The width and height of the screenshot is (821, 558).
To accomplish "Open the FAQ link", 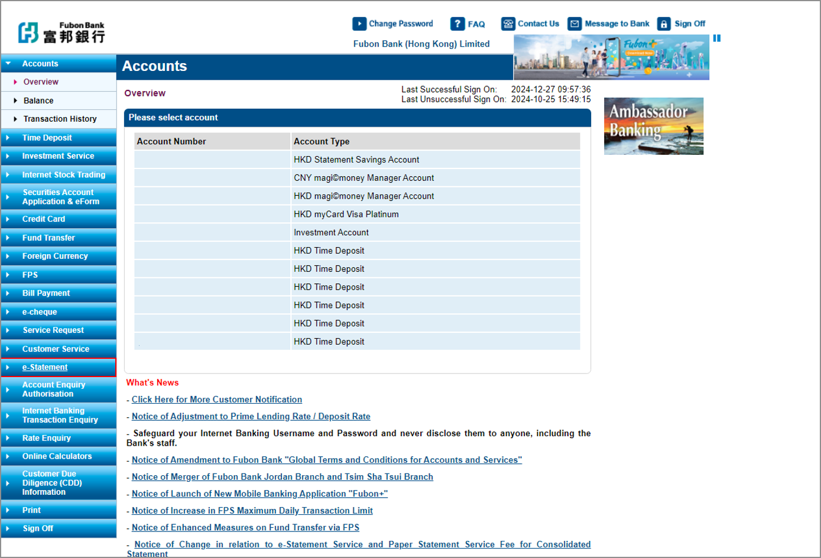I will pyautogui.click(x=476, y=24).
